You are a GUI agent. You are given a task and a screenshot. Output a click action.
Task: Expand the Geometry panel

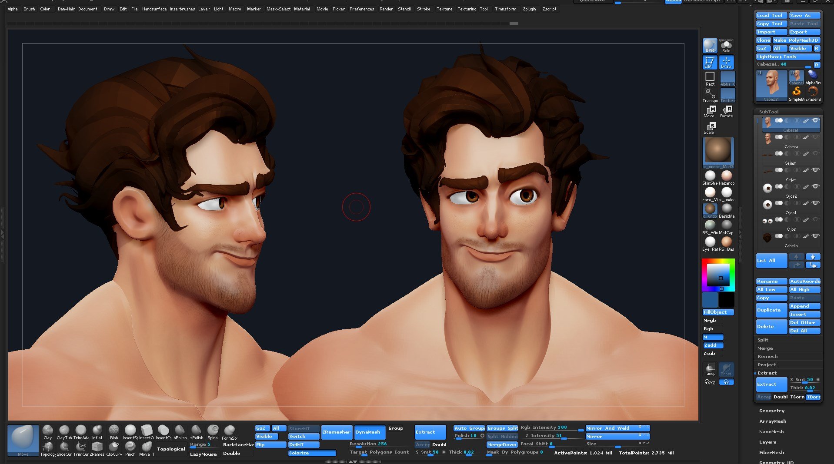click(x=772, y=411)
